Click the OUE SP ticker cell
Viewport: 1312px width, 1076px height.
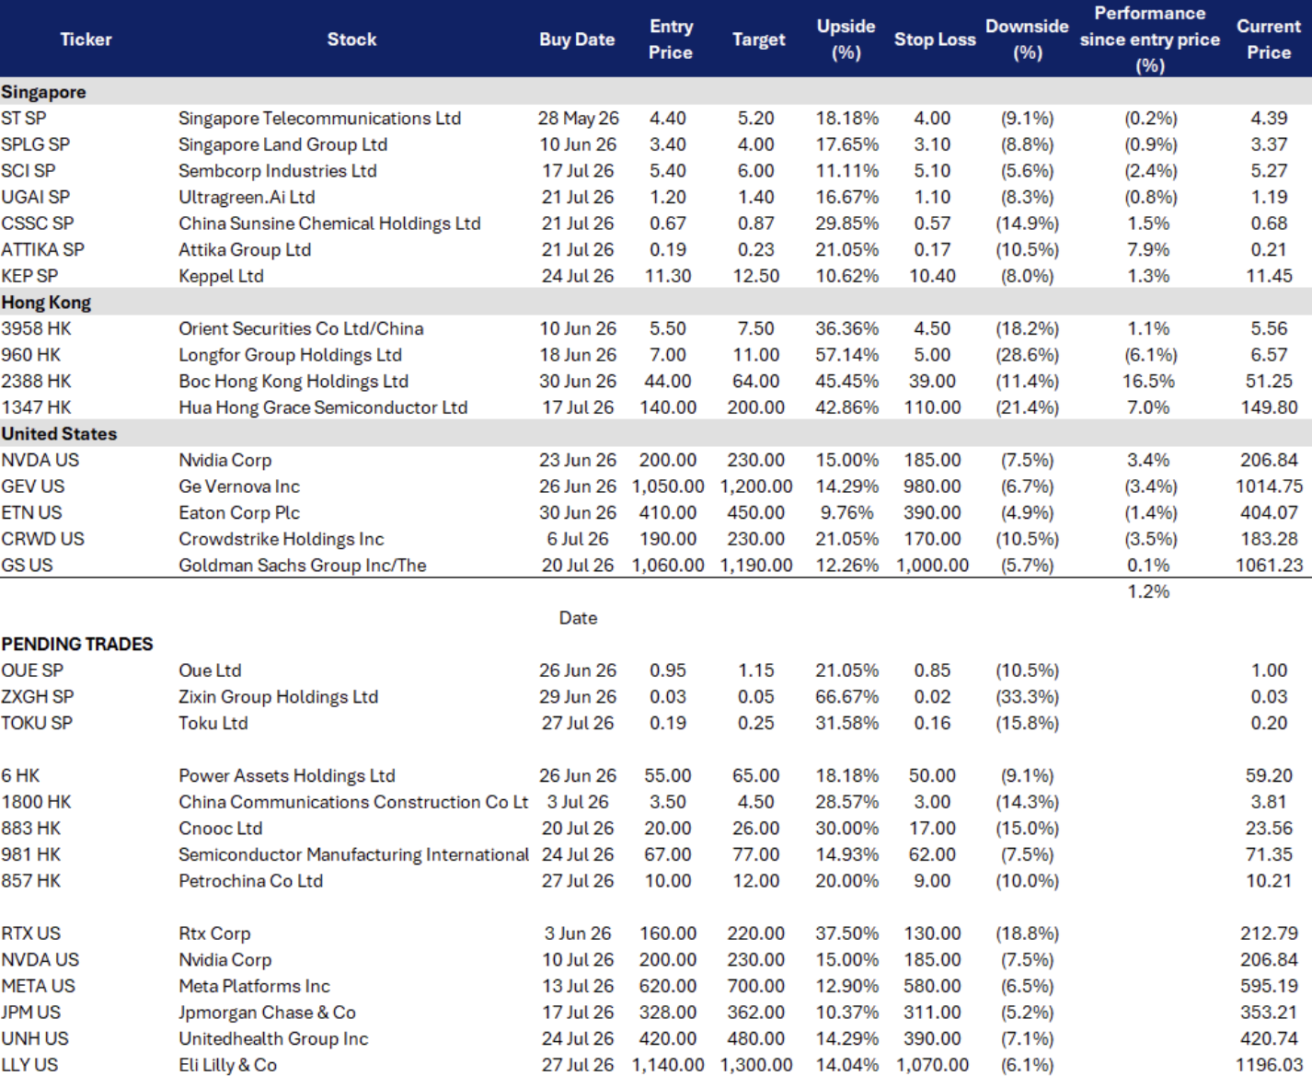32,670
